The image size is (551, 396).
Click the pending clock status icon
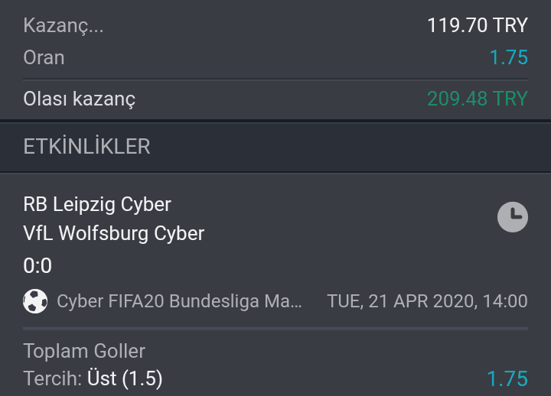click(x=512, y=217)
